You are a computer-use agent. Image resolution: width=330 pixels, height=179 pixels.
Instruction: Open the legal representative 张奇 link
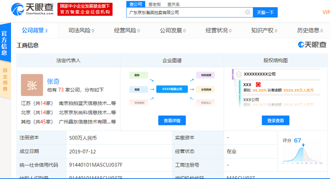click(x=53, y=82)
